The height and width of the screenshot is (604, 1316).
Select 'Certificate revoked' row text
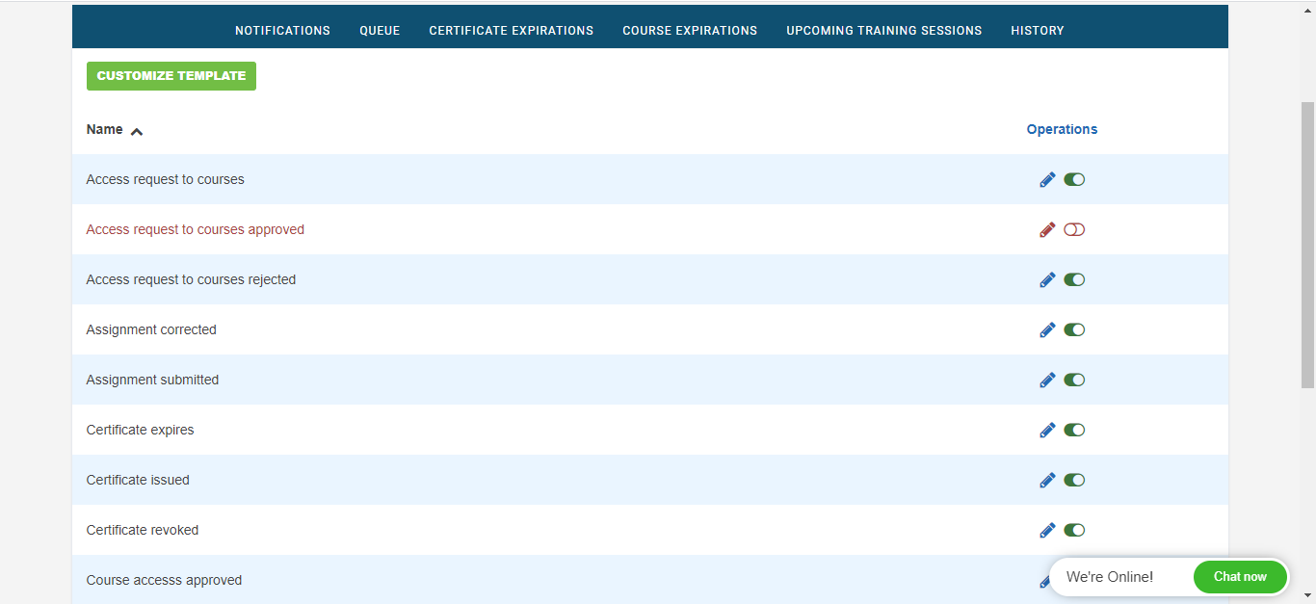143,530
